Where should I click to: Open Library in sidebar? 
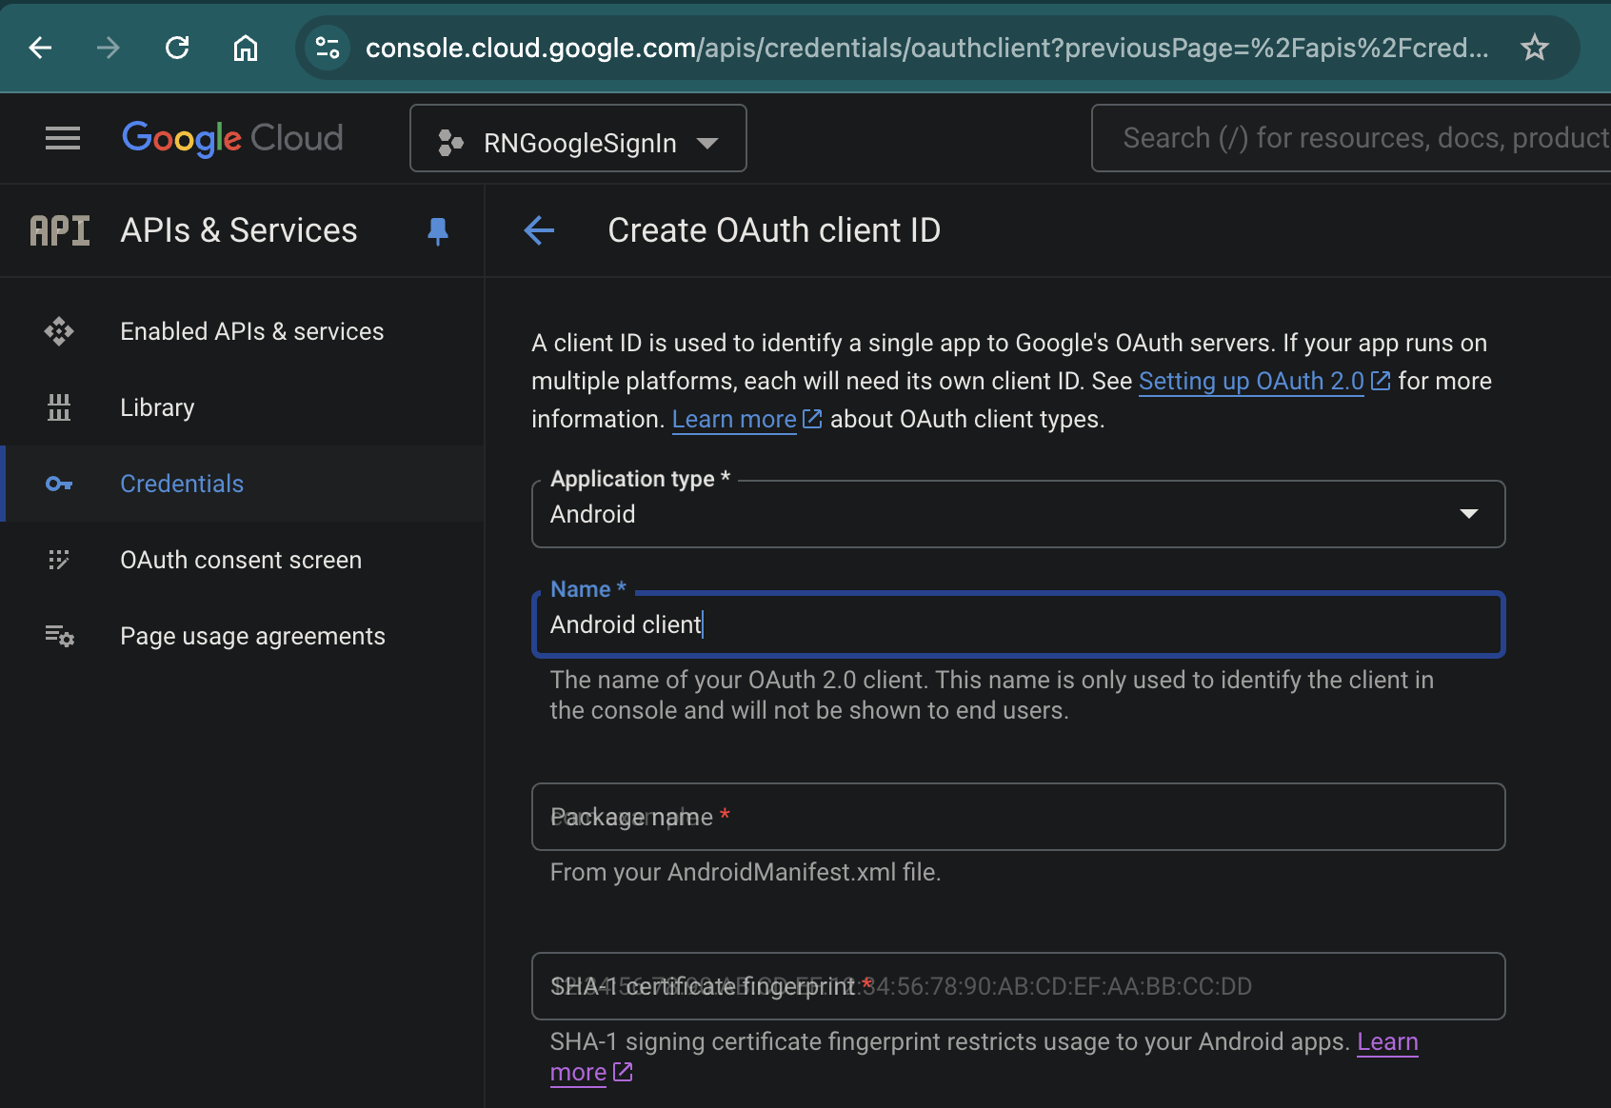click(242, 407)
